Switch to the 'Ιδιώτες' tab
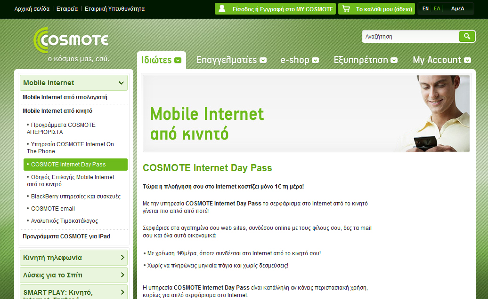Image resolution: width=488 pixels, height=299 pixels. (x=155, y=60)
